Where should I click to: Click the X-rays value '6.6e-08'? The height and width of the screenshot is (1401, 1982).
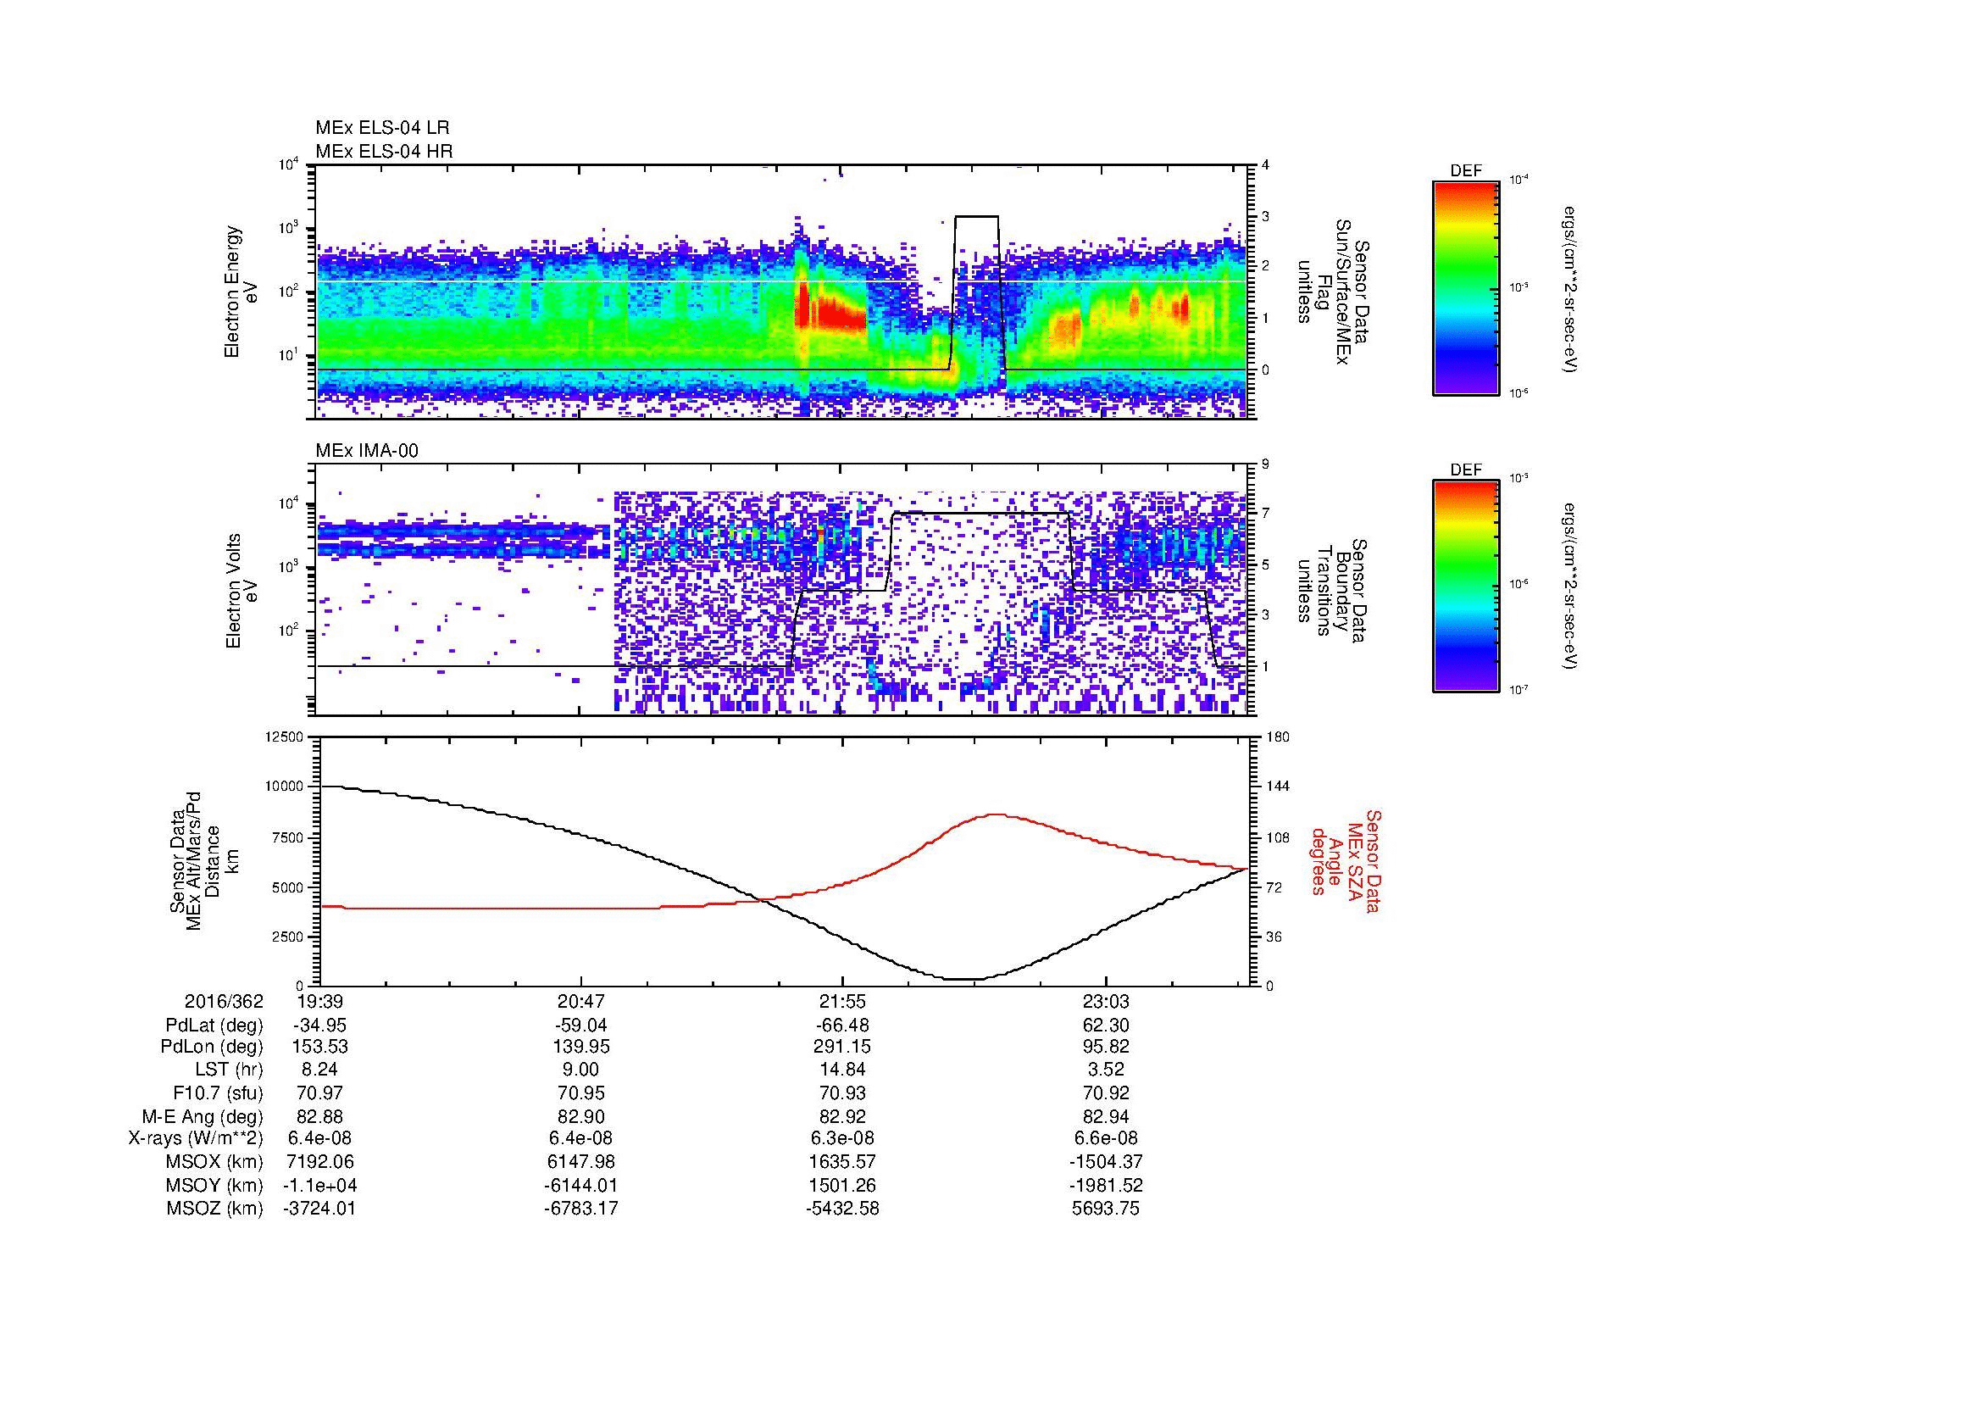1106,1139
